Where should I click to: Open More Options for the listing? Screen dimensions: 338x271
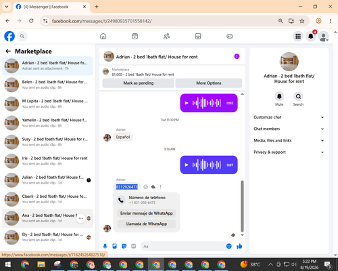tap(209, 83)
